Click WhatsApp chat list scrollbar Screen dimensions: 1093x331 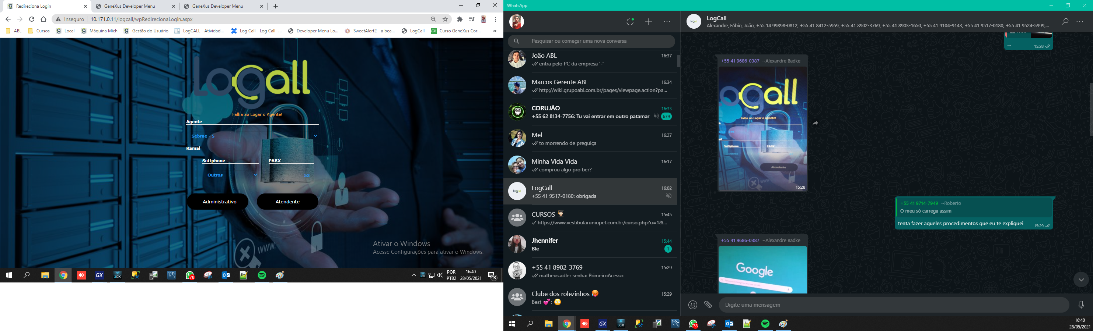pyautogui.click(x=678, y=61)
